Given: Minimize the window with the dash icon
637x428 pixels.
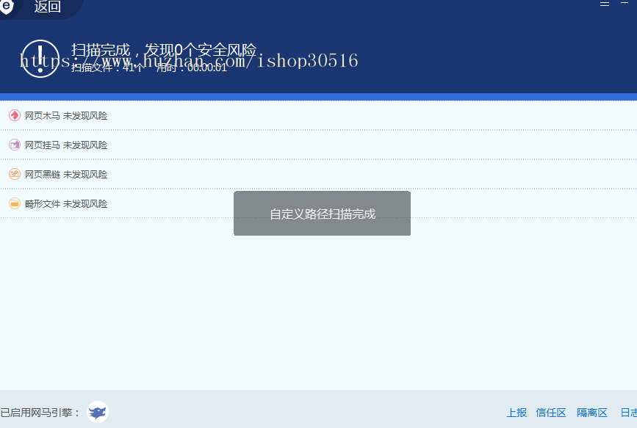Looking at the screenshot, I should (x=625, y=3).
